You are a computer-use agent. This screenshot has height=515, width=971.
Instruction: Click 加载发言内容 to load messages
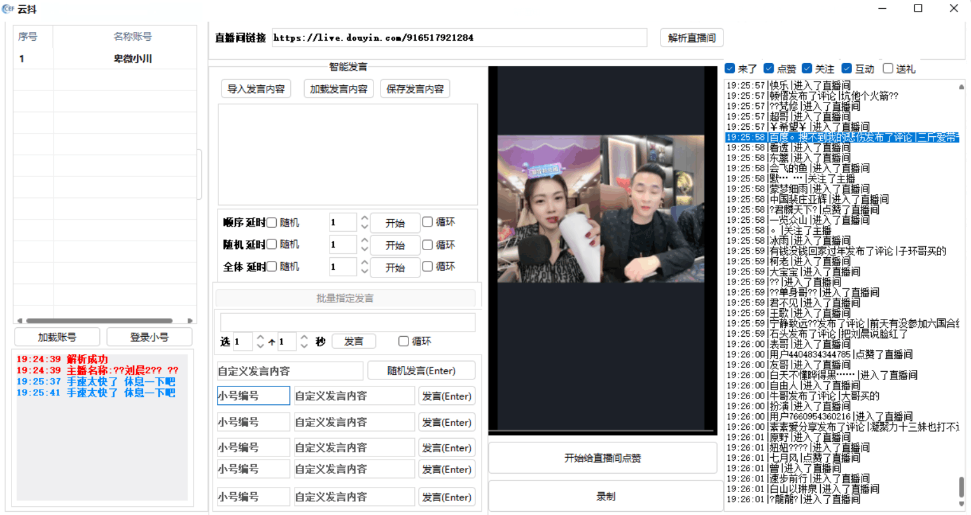[x=338, y=88]
